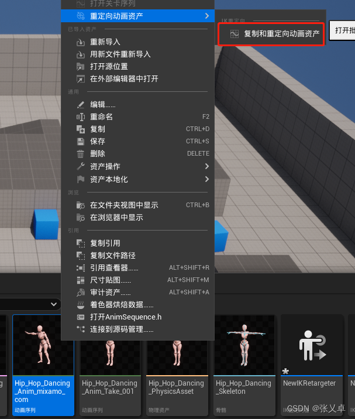Click the reference viewer icon beside 引用查看器
Screen dimensions: 355x419
(x=81, y=268)
